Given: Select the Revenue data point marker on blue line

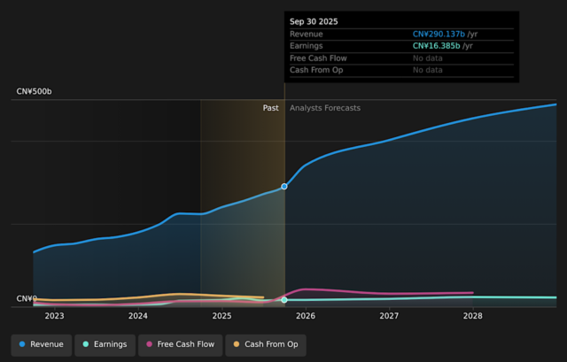Looking at the screenshot, I should click(x=284, y=186).
